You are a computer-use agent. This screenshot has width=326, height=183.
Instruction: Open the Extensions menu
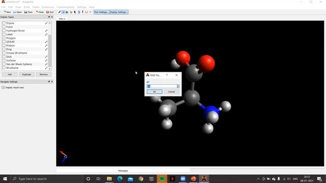pos(48,7)
